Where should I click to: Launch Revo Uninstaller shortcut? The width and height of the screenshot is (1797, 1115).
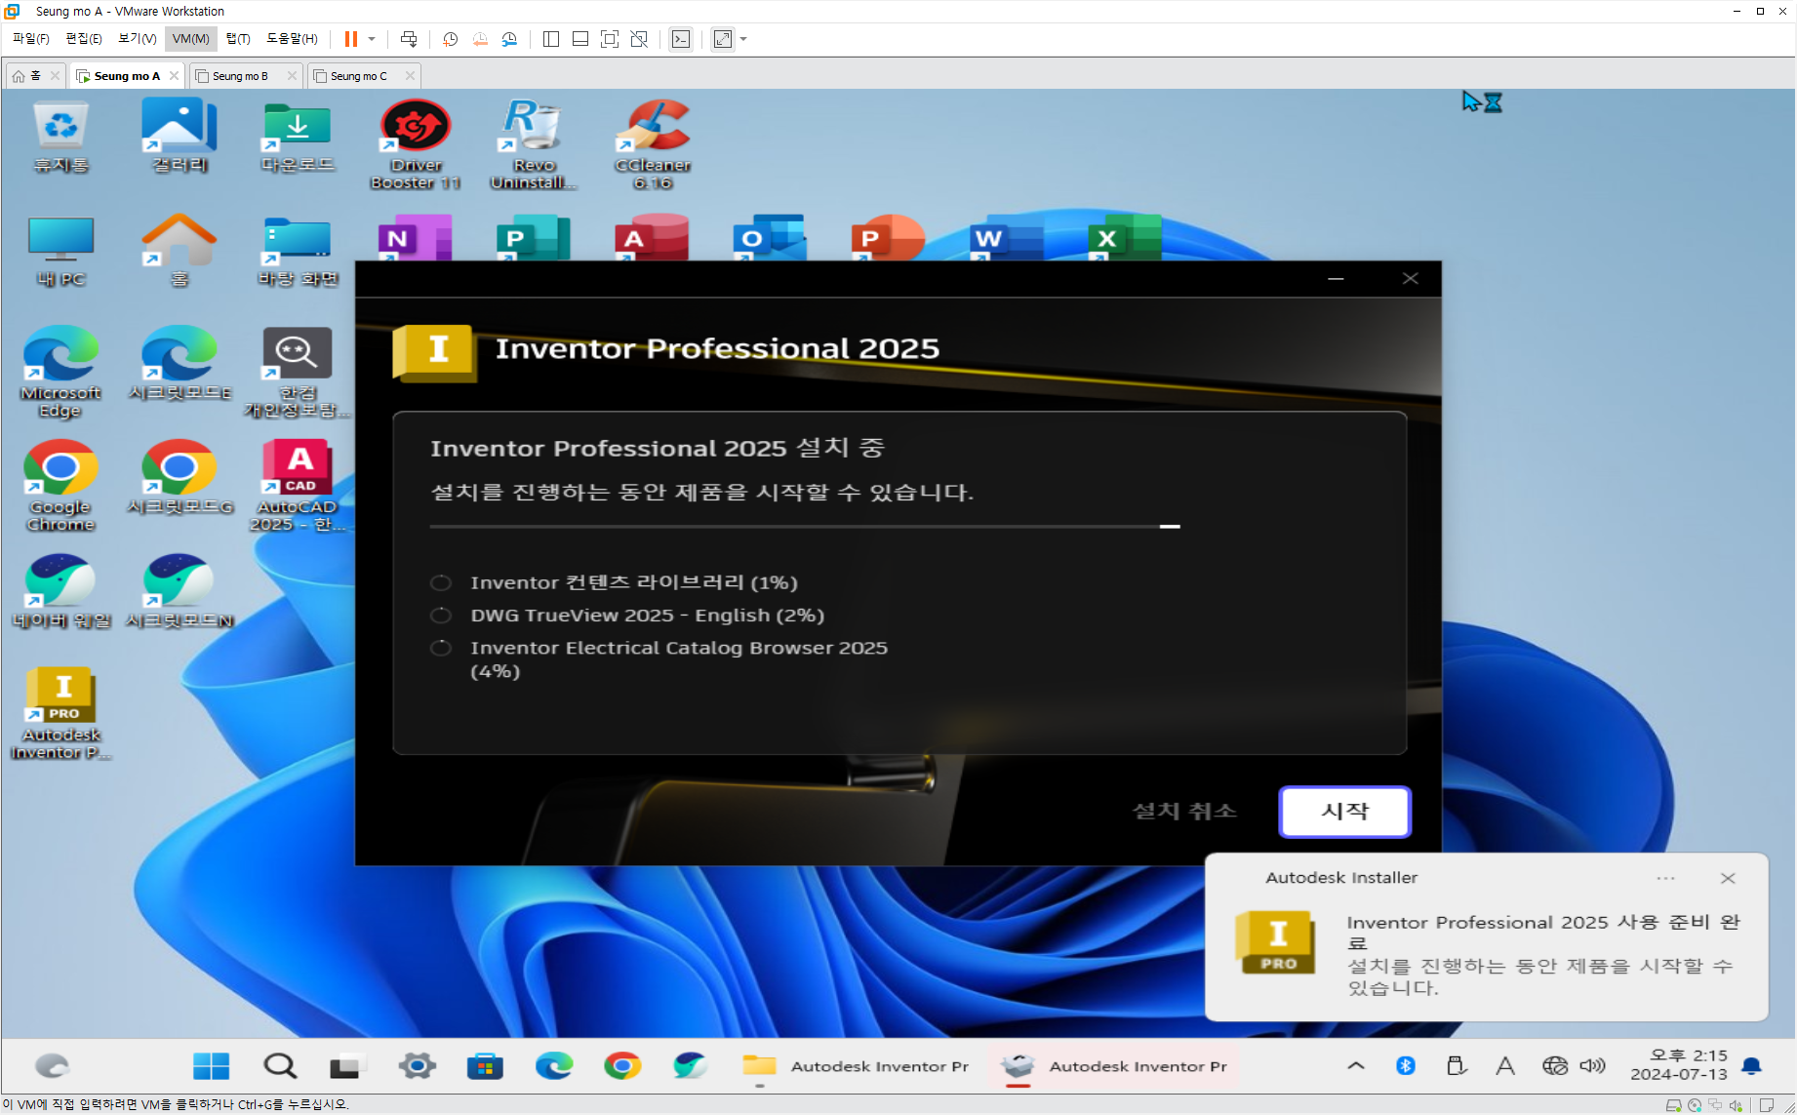534,144
